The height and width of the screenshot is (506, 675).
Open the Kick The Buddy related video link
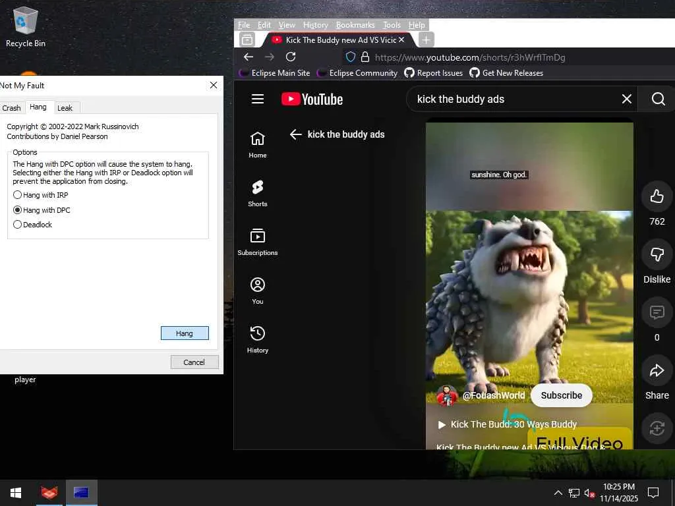508,424
